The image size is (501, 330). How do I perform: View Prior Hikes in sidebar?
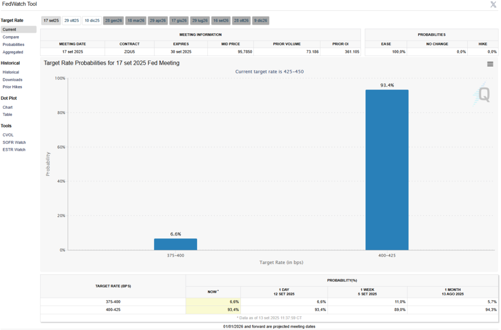pos(12,87)
